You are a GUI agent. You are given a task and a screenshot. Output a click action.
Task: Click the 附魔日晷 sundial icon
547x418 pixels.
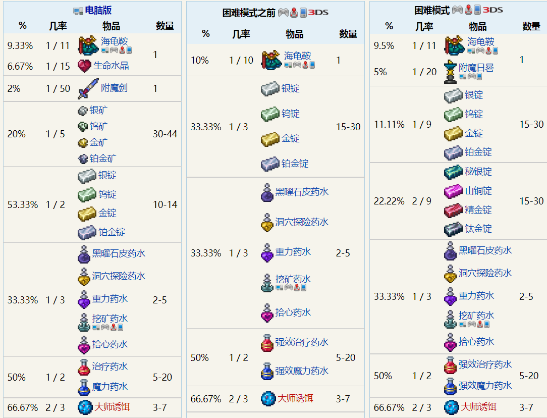coord(451,71)
